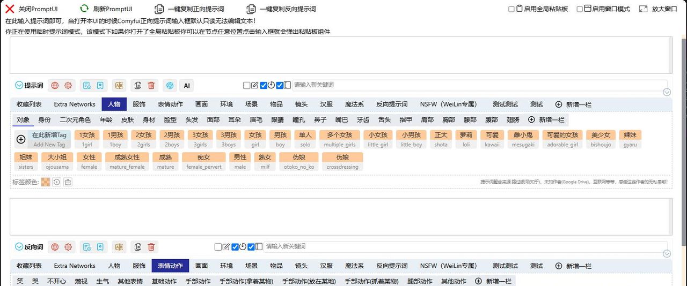Click the plus icon for 在此新增Tag
The height and width of the screenshot is (286, 687).
[x=21, y=139]
